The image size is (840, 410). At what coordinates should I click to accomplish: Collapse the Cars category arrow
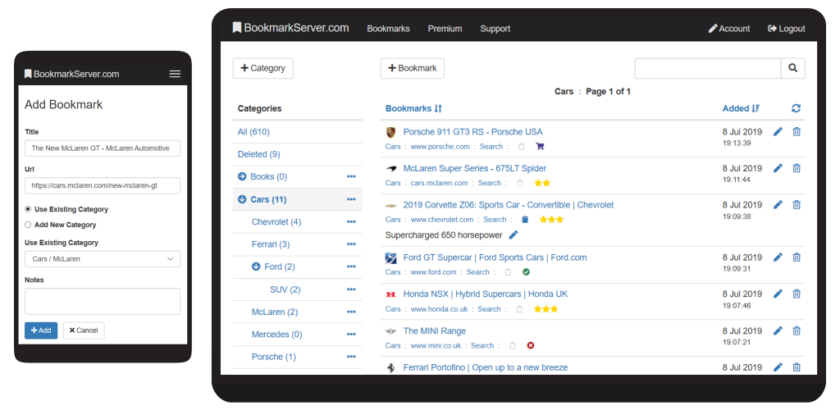[242, 199]
